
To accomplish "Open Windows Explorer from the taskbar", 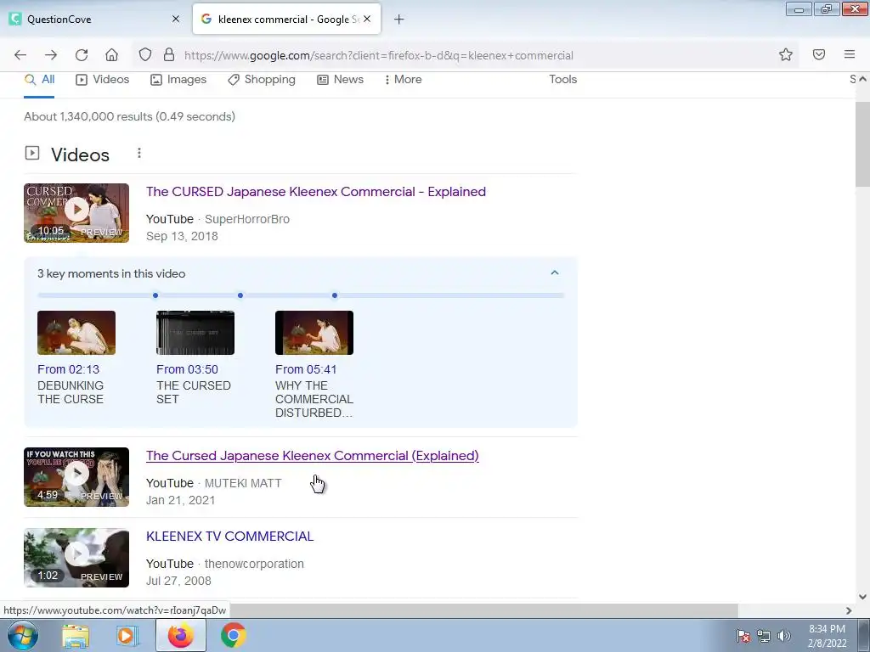I will (76, 636).
